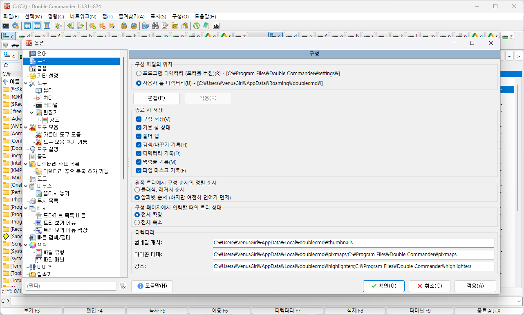The height and width of the screenshot is (315, 524).
Task: Click the 취소(C) button
Action: tap(430, 286)
